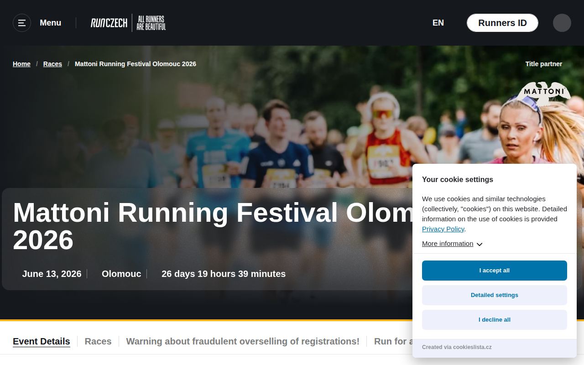Click the Mattoni Running Festival Olomouc 2026 heading
Image resolution: width=584 pixels, height=365 pixels.
(213, 226)
